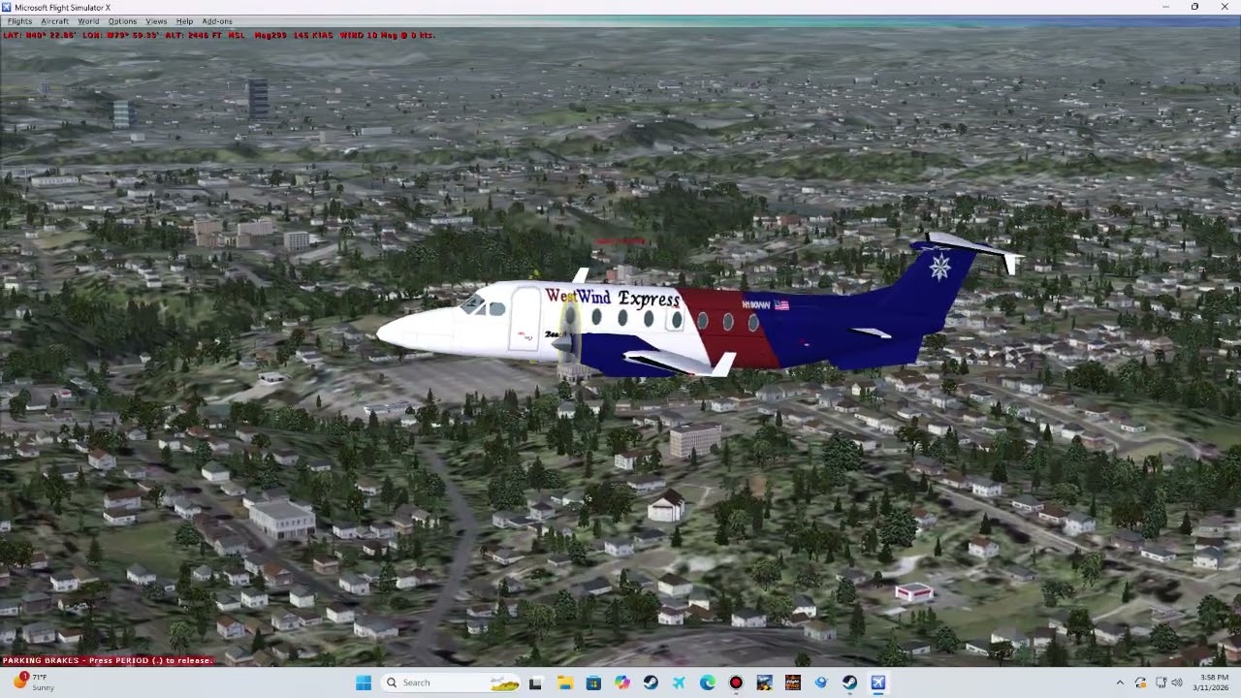Click the PARKING BRAKES message text
The height and width of the screenshot is (698, 1241).
107,660
